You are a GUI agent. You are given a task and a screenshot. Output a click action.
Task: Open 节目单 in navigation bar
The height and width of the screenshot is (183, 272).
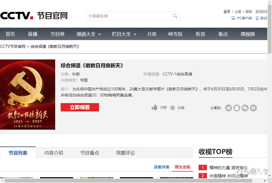click(x=57, y=34)
